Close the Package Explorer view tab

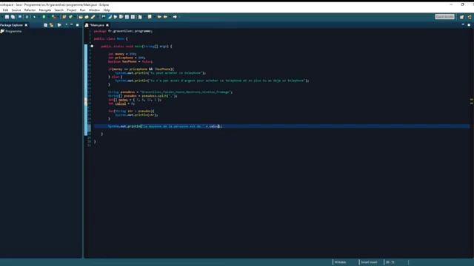pos(26,25)
